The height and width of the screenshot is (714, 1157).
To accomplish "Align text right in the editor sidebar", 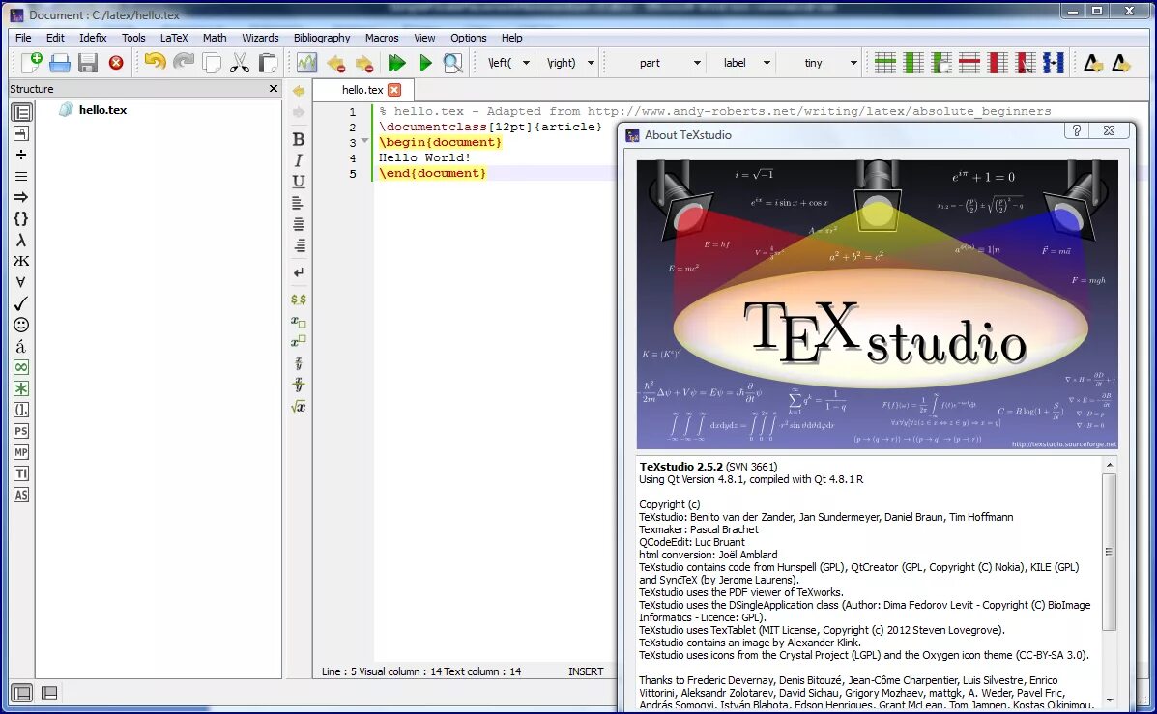I will point(299,245).
